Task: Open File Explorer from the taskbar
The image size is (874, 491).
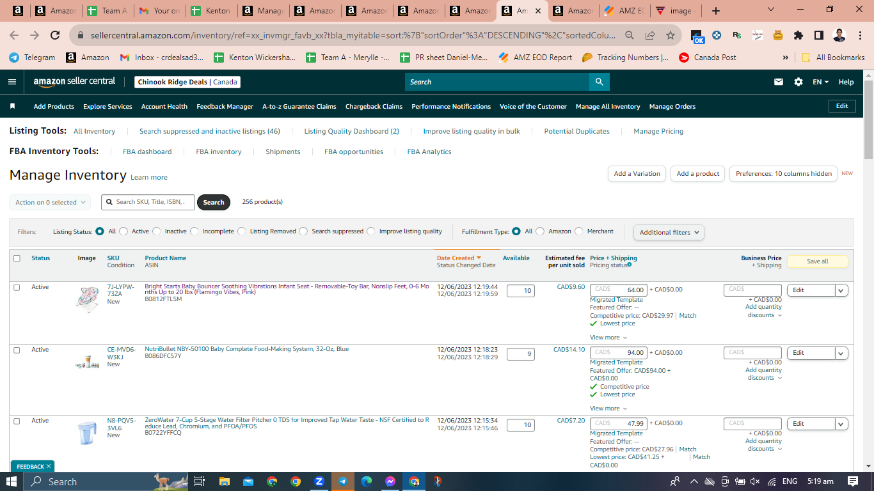Action: [x=224, y=481]
